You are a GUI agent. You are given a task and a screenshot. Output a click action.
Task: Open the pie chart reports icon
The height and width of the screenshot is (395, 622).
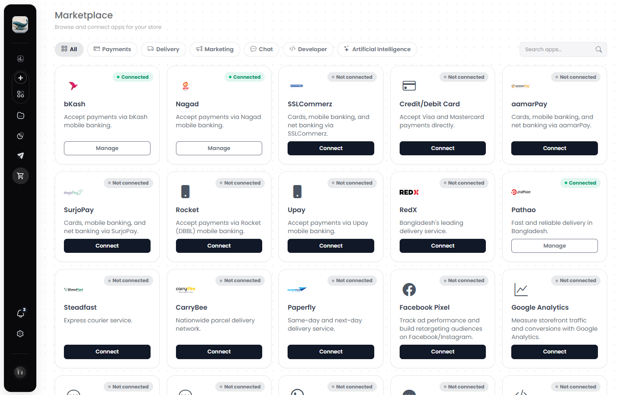[x=20, y=136]
